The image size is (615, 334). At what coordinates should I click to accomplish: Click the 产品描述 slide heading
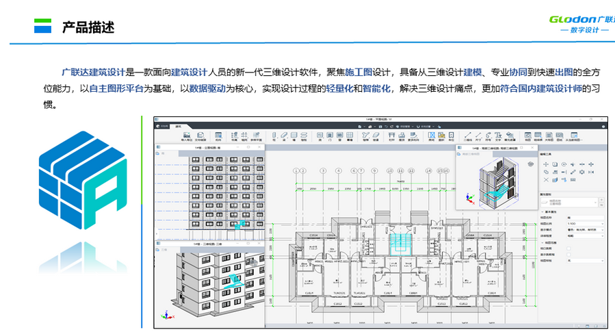88,27
